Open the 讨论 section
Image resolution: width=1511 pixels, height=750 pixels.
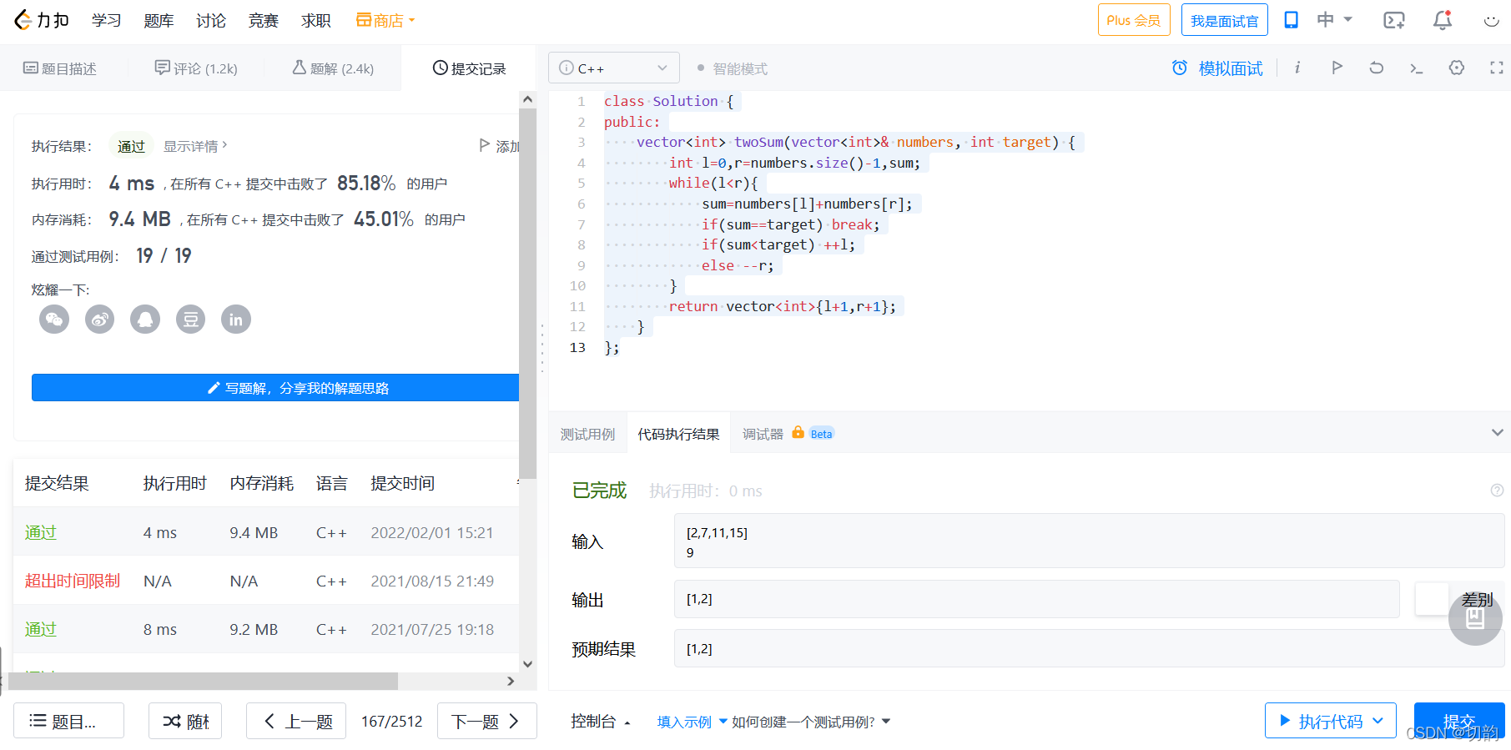[x=211, y=20]
